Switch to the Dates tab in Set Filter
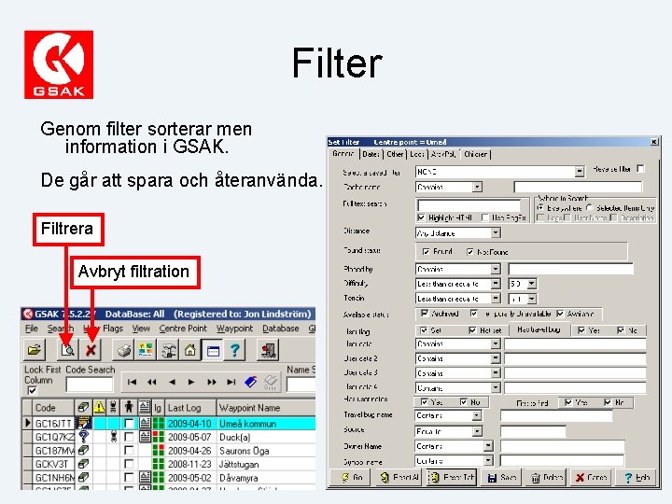This screenshot has width=672, height=504. point(371,154)
